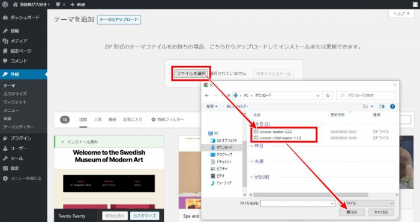The width and height of the screenshot is (420, 222).
Task: Select 外観 menu in sidebar
Action: pyautogui.click(x=23, y=74)
